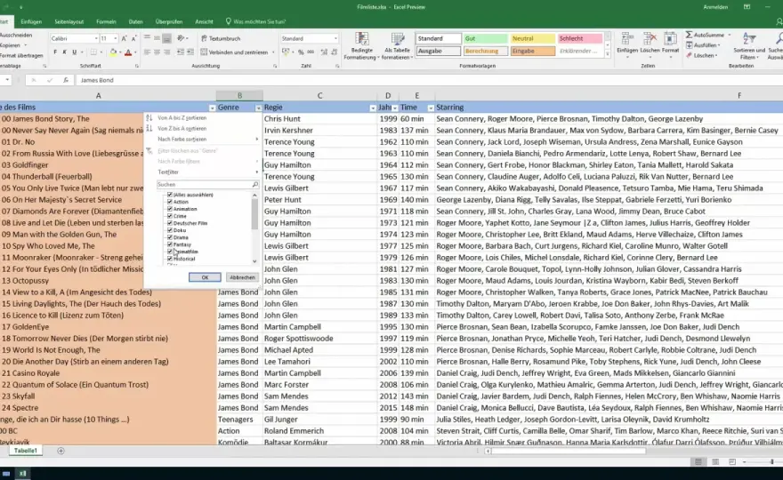Click the Excel taskbar icon
783x480 pixels.
point(22,474)
